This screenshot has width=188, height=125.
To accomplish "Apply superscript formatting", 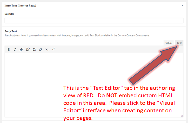I will coord(53,49).
